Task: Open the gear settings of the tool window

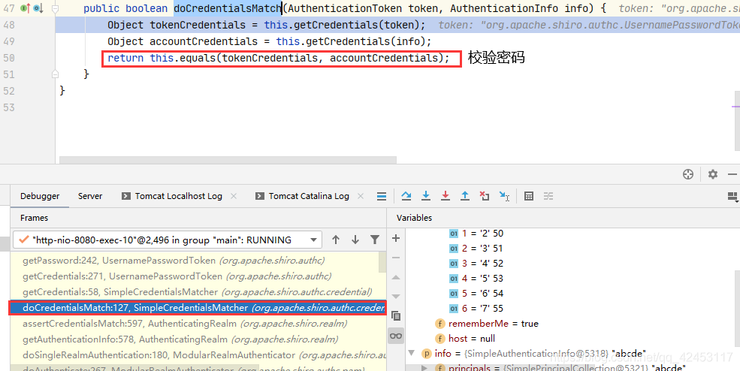Action: 713,174
